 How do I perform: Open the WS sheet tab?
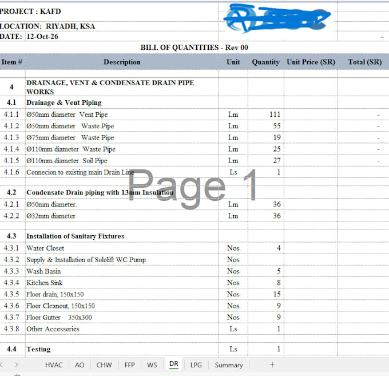(152, 365)
